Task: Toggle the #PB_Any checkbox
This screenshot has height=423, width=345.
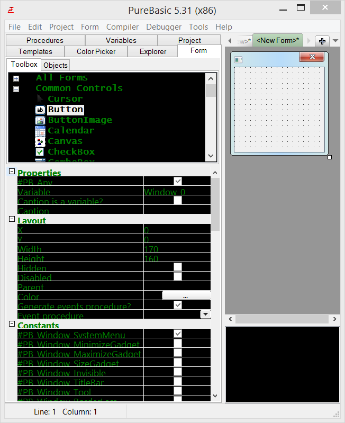Action: click(x=178, y=182)
